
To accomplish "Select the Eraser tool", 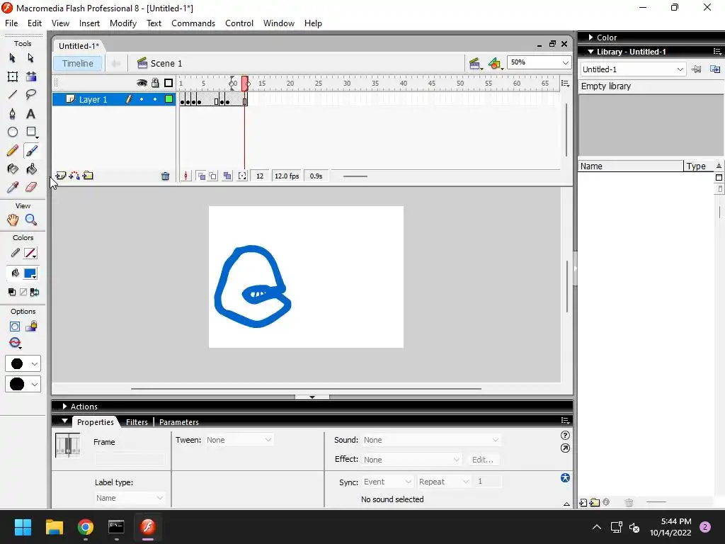I will coord(31,187).
